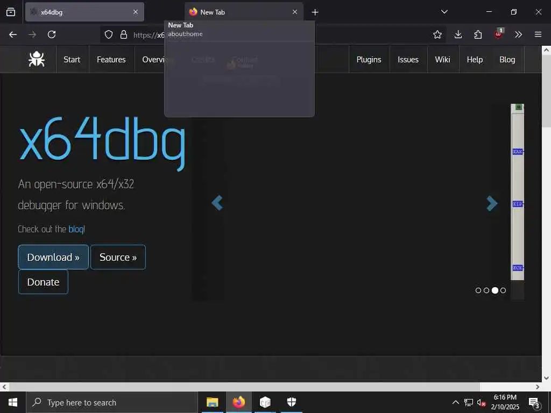Click the Firefox taskbar icon

(x=238, y=402)
